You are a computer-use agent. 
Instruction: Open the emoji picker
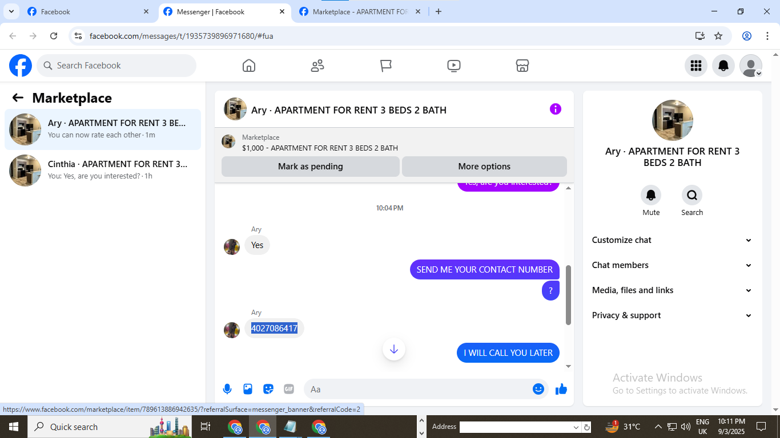[538, 389]
